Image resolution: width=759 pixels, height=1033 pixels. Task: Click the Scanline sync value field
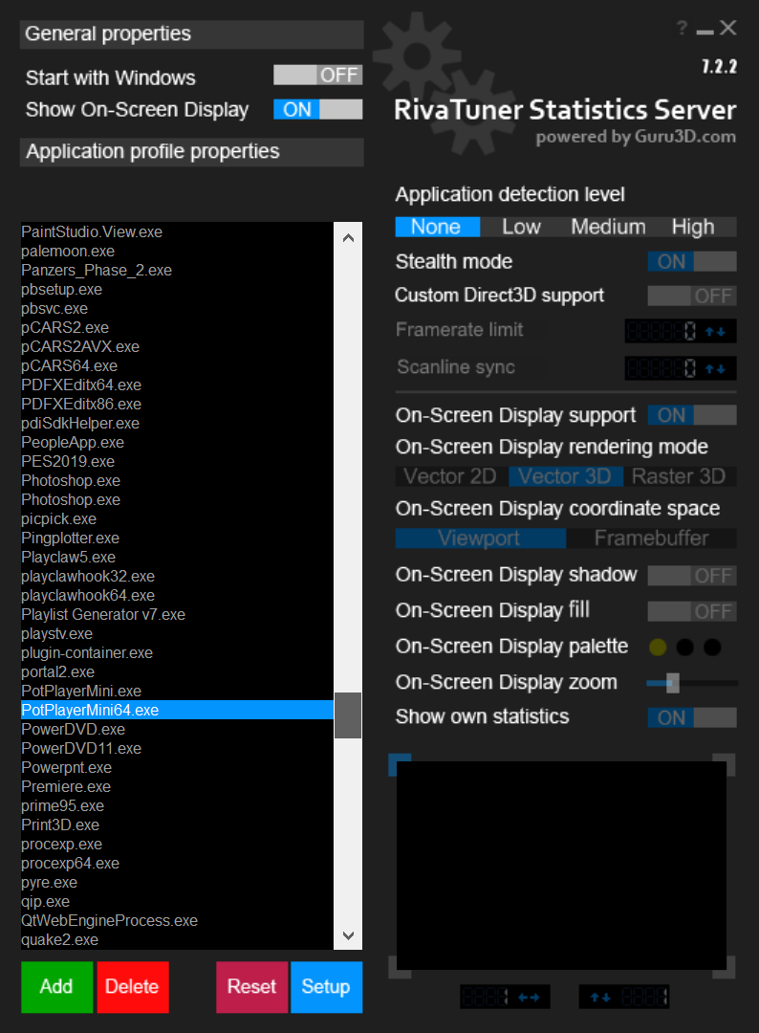661,369
